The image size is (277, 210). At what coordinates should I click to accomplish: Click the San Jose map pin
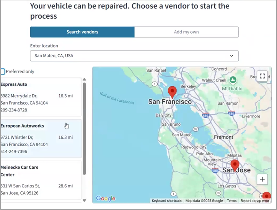(x=235, y=165)
